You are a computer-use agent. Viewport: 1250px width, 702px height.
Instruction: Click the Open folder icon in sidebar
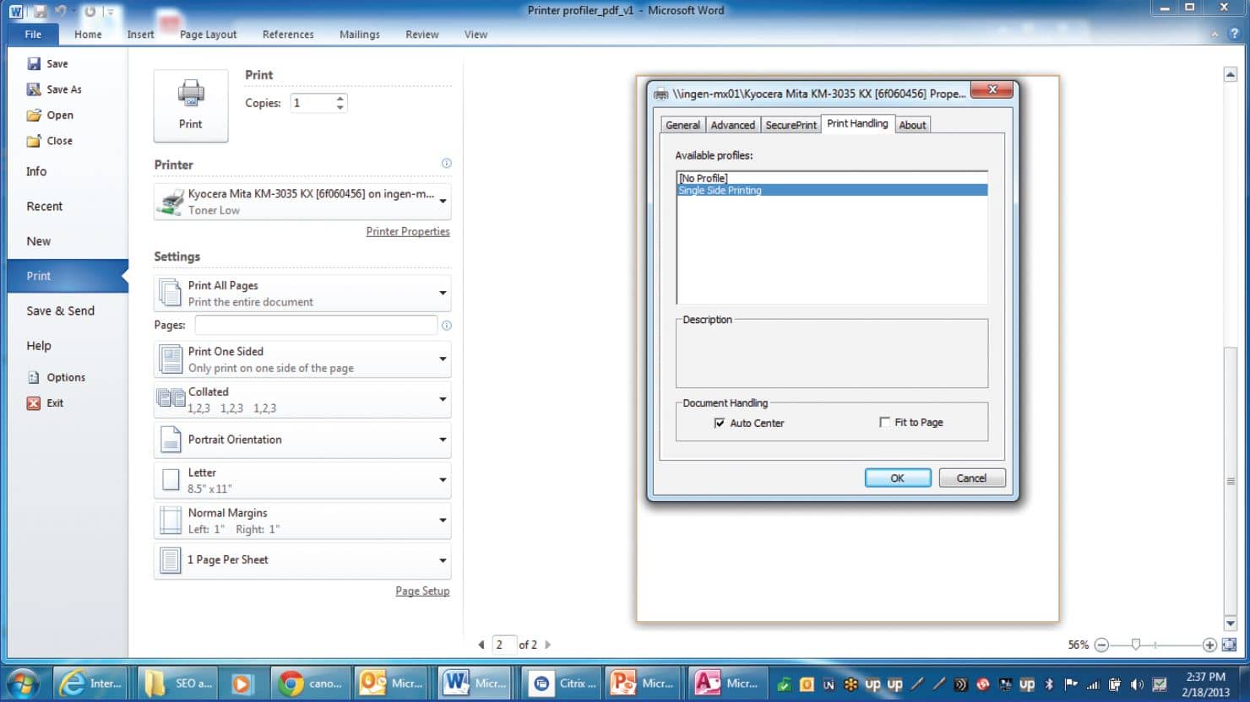34,115
